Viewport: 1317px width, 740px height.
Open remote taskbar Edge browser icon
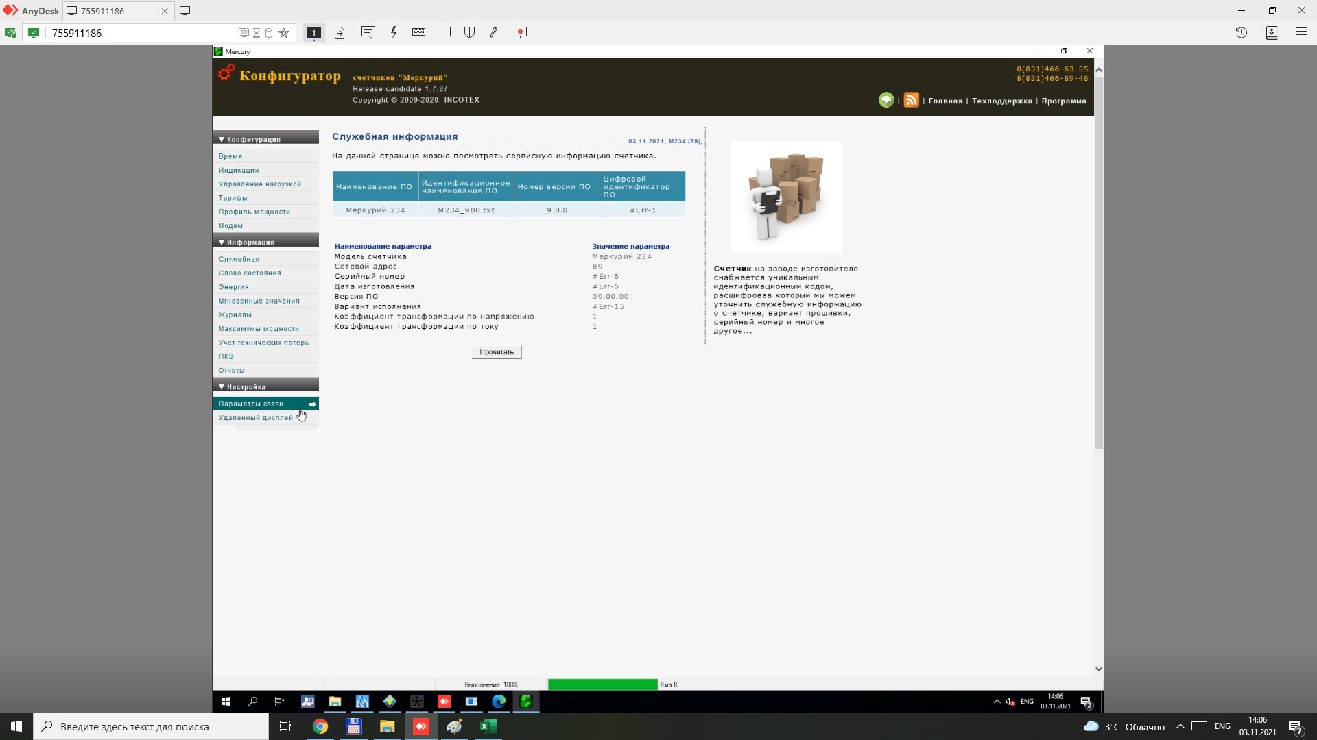(499, 701)
